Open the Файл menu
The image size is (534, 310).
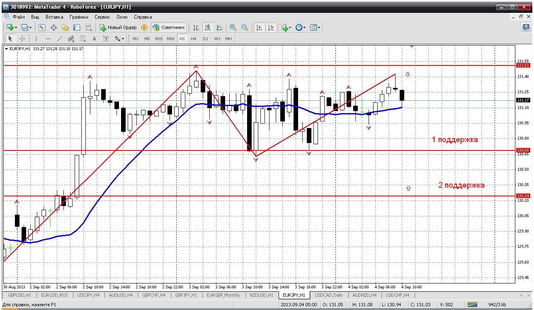19,17
